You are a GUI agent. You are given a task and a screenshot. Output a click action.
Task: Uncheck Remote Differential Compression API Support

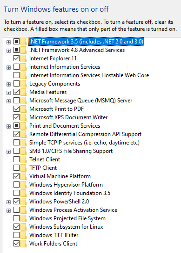coord(16,134)
